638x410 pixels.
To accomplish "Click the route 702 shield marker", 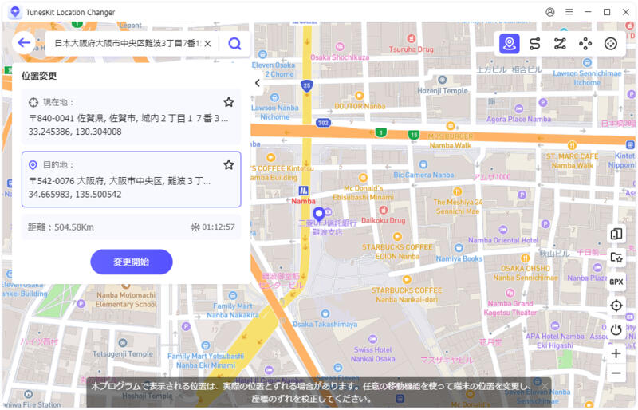I will click(323, 123).
